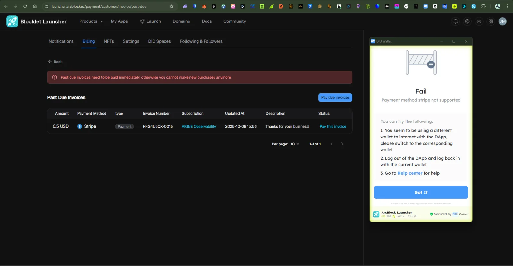Viewport: 513px width, 266px height.
Task: Click the browser forward arrow
Action: [15, 6]
